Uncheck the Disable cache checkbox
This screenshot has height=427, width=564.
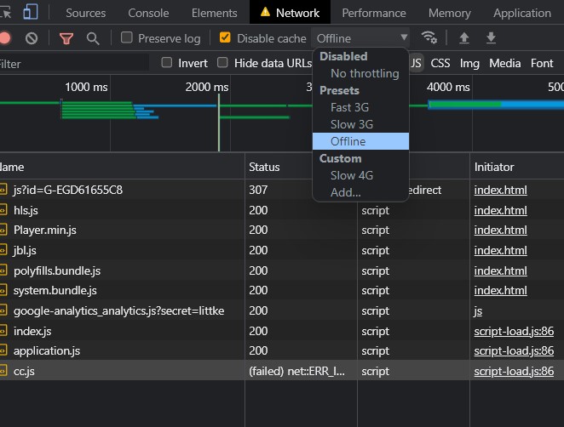[x=225, y=37]
